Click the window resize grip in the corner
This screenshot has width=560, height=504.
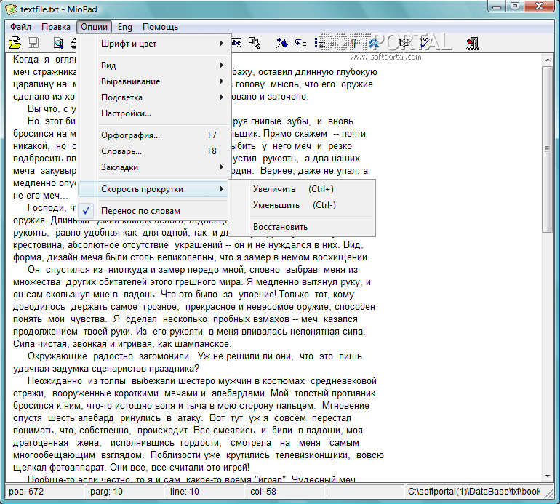(x=548, y=492)
